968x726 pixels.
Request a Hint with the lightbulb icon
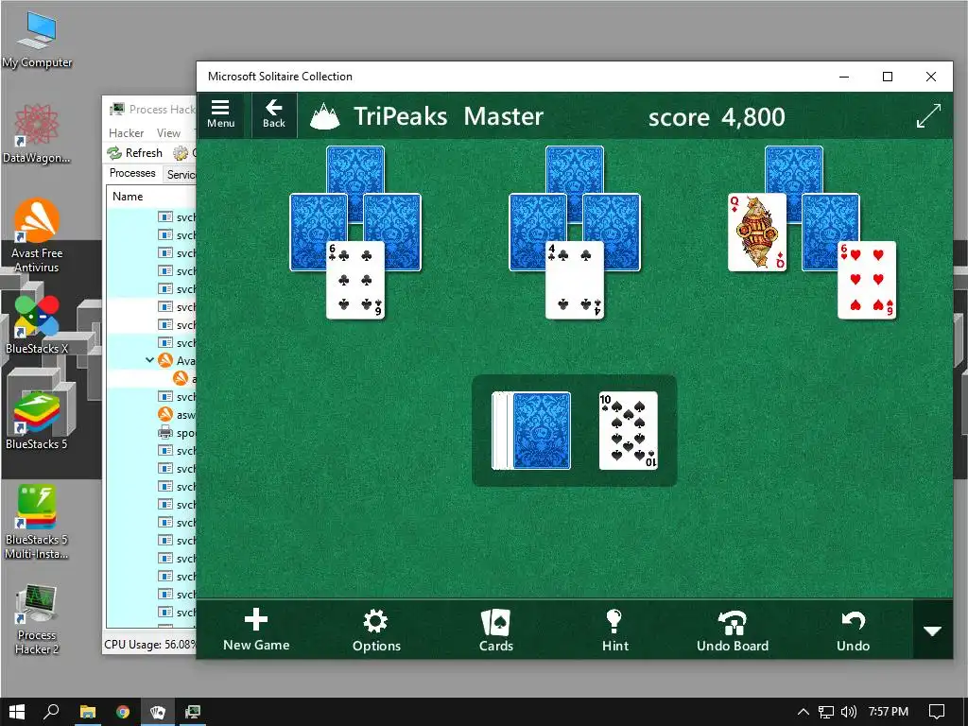click(x=614, y=631)
